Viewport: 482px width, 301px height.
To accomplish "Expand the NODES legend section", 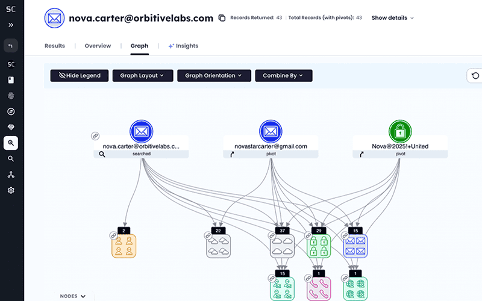I will [x=73, y=296].
